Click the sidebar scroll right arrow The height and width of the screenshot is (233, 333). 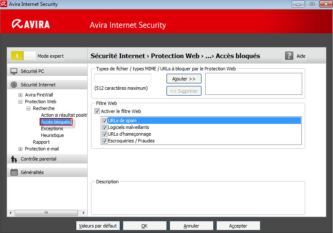(84, 213)
